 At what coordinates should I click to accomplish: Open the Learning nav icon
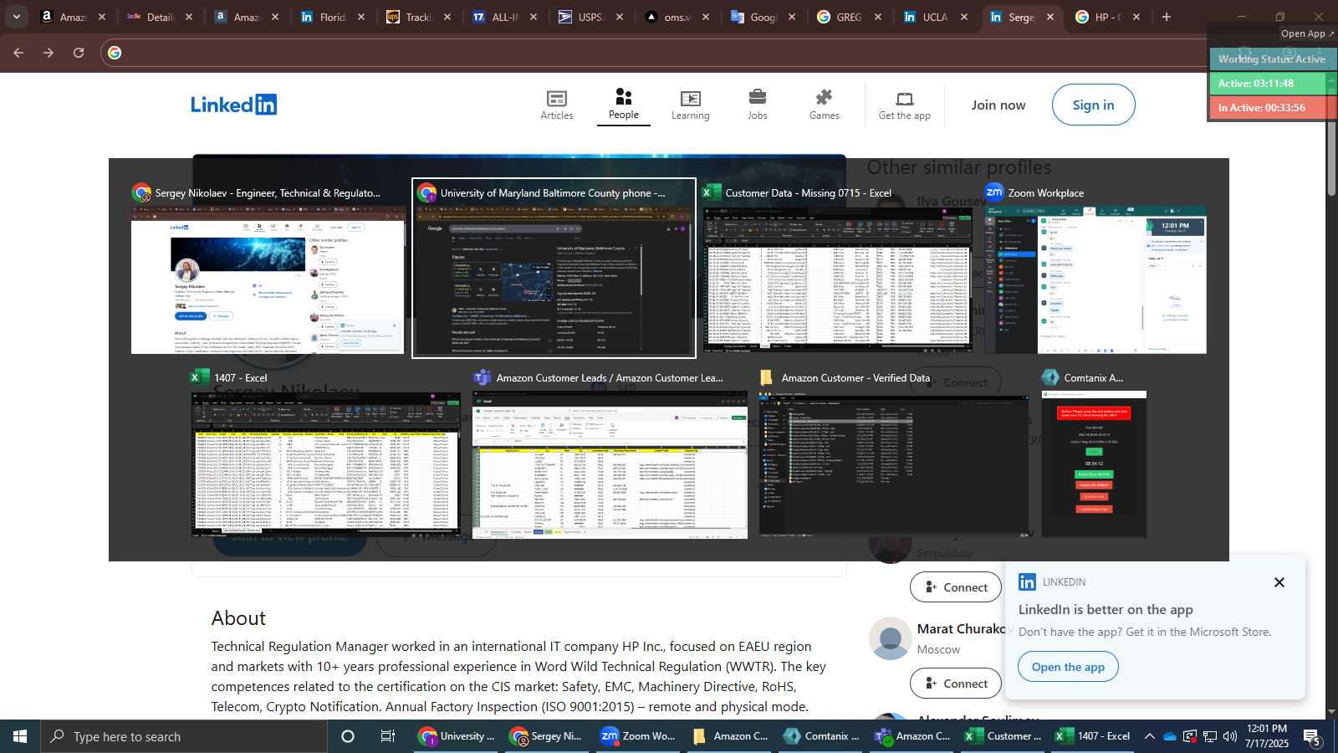690,105
